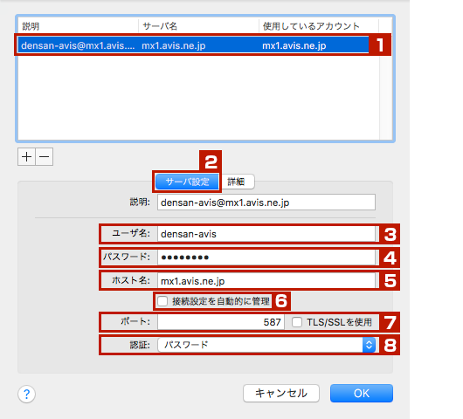The height and width of the screenshot is (419, 463).
Task: Toggle the TLS/SSLを使用 checkbox
Action: pyautogui.click(x=297, y=322)
